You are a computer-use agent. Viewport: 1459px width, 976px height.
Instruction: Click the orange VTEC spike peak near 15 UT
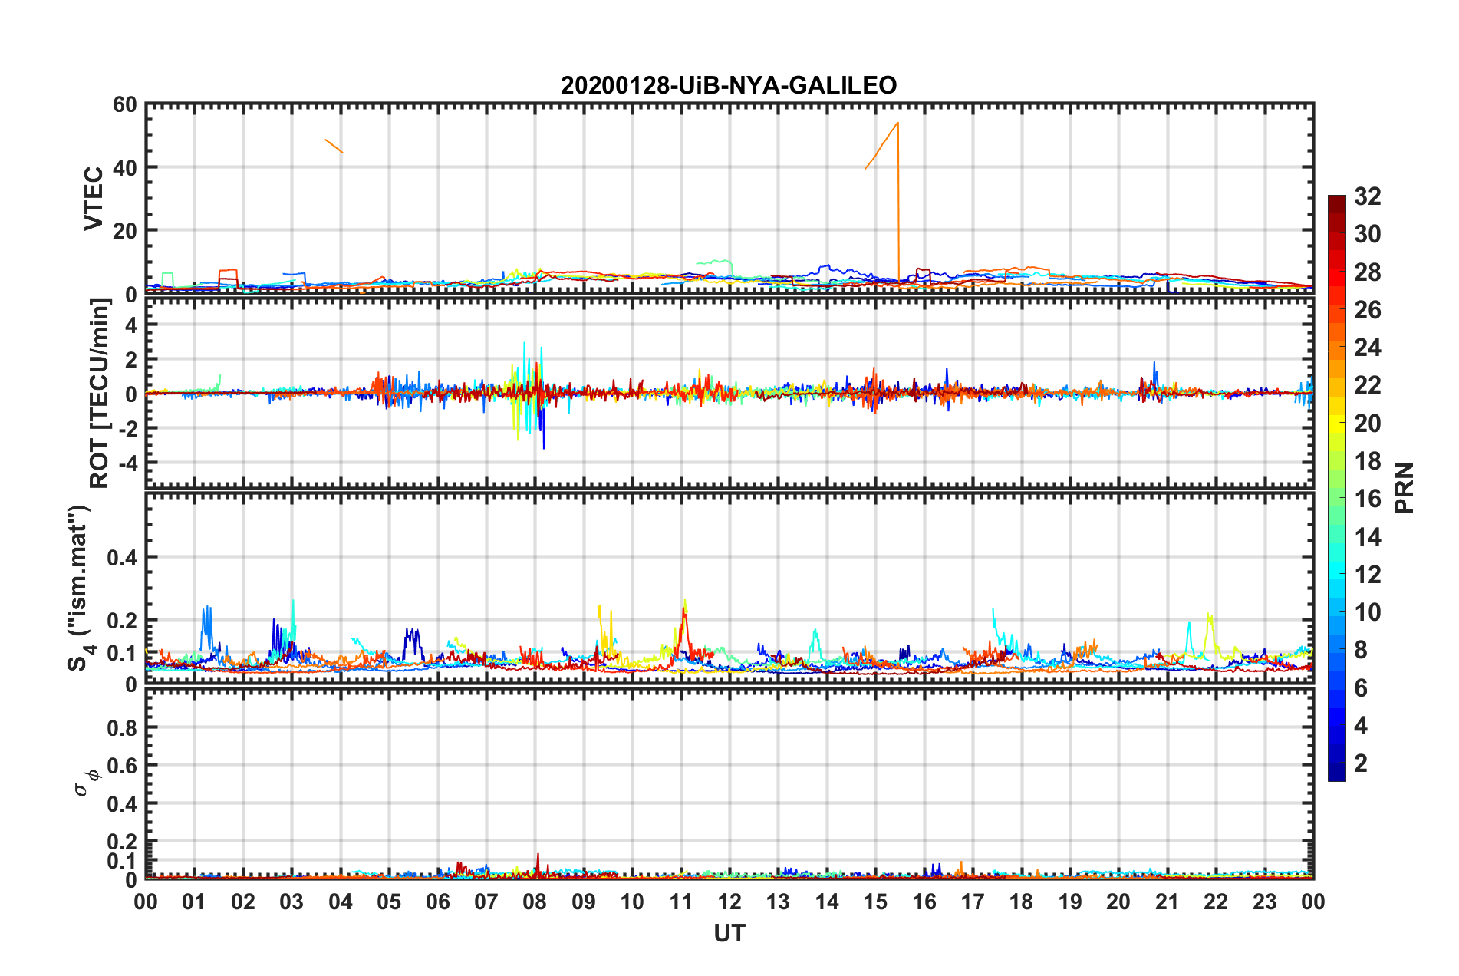(897, 124)
